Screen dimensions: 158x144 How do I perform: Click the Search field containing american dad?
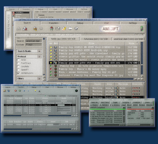pos(34,41)
